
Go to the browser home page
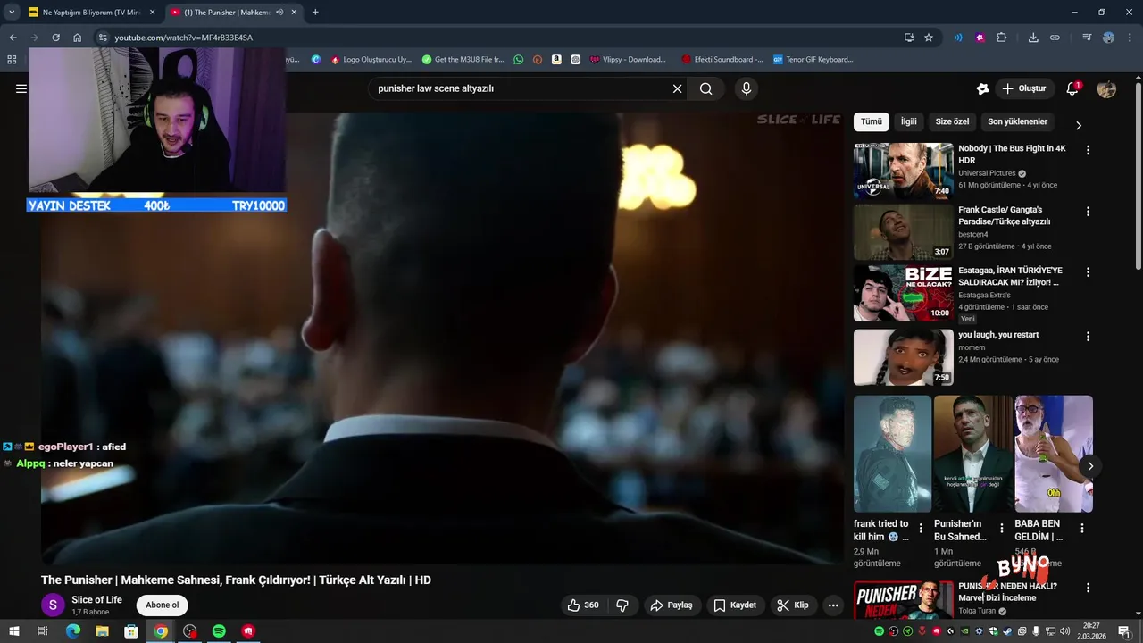tap(78, 38)
